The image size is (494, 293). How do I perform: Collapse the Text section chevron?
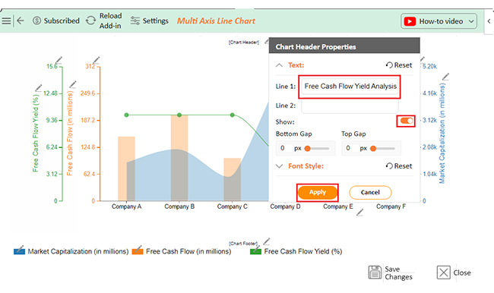(x=279, y=65)
